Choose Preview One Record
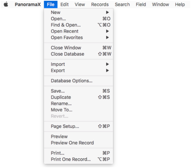This screenshot has height=168, width=191. pyautogui.click(x=78, y=143)
